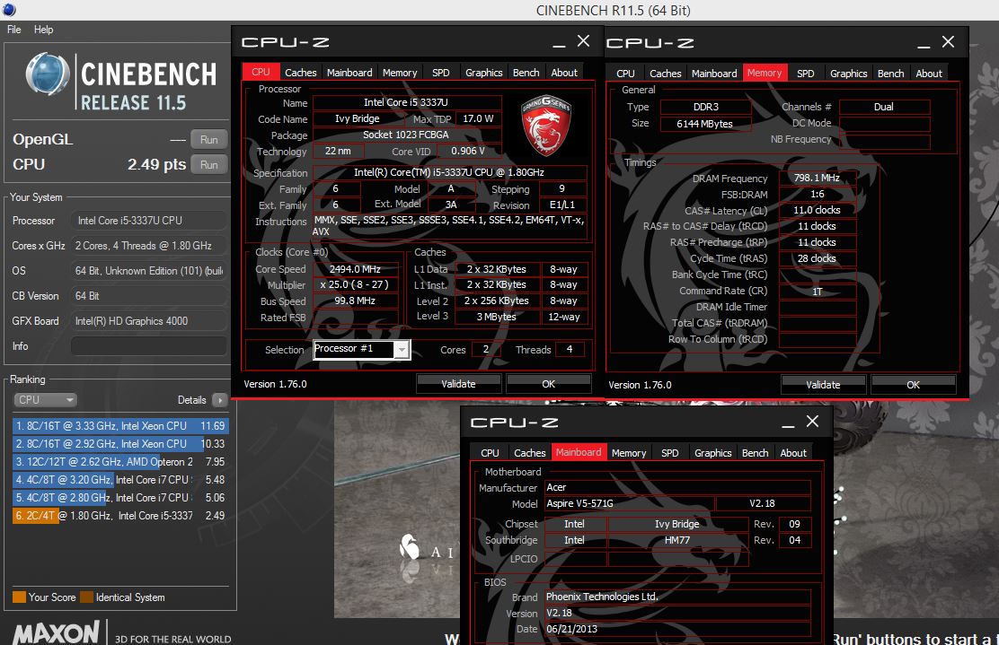This screenshot has width=999, height=645.
Task: Click the Details arrow button in Ranking
Action: click(x=220, y=399)
